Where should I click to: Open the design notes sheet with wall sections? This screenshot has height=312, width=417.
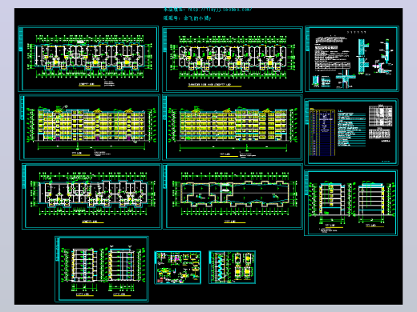coord(352,58)
